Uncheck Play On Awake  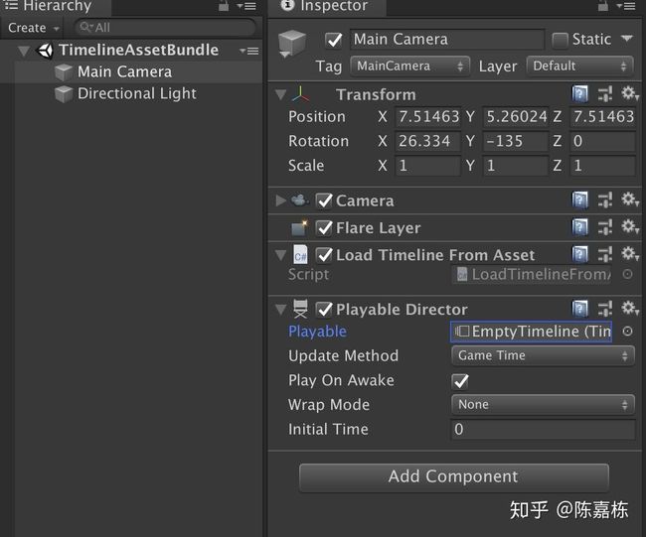pyautogui.click(x=460, y=381)
